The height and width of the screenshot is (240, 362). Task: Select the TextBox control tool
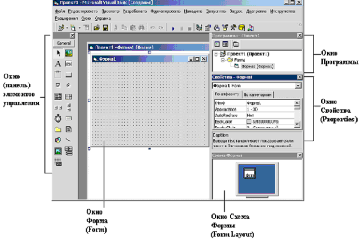point(69,64)
